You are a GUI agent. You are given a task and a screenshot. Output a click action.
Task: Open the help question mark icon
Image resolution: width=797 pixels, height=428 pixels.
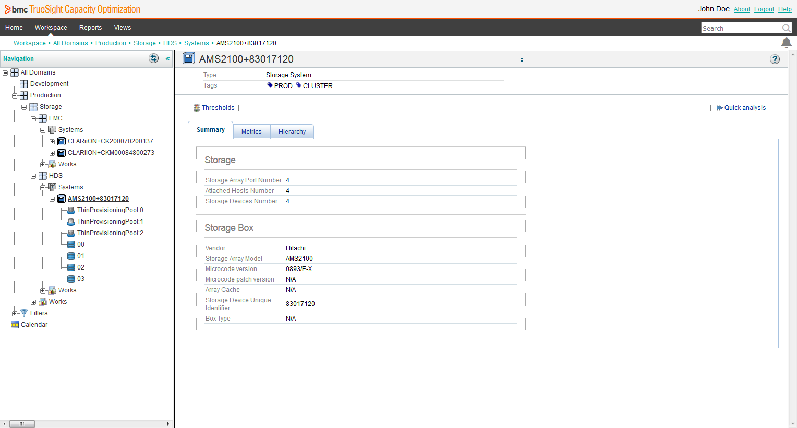775,59
